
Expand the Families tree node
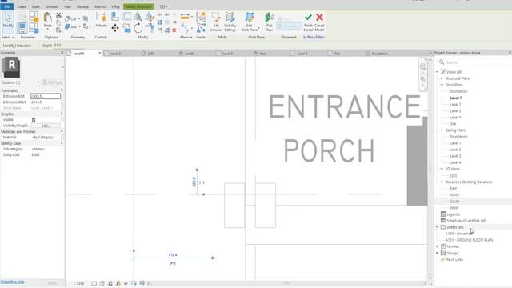(438, 246)
